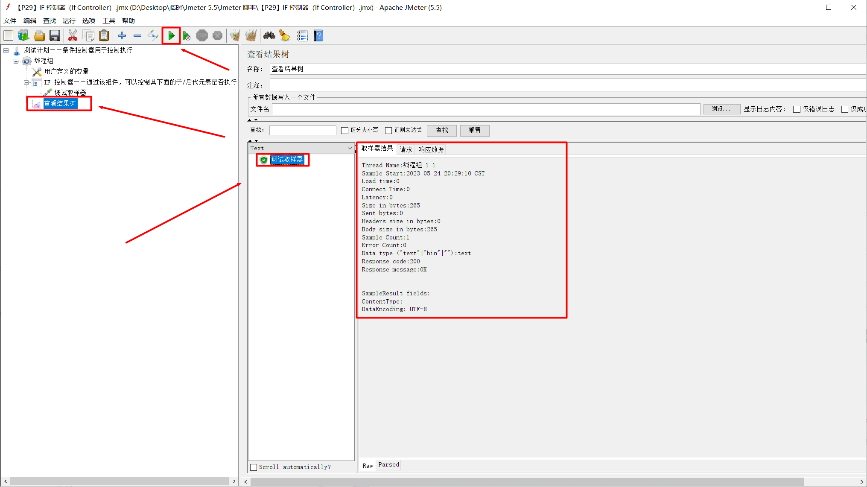Click the green shield success icon
Screen dimensions: 867x487
coord(264,160)
